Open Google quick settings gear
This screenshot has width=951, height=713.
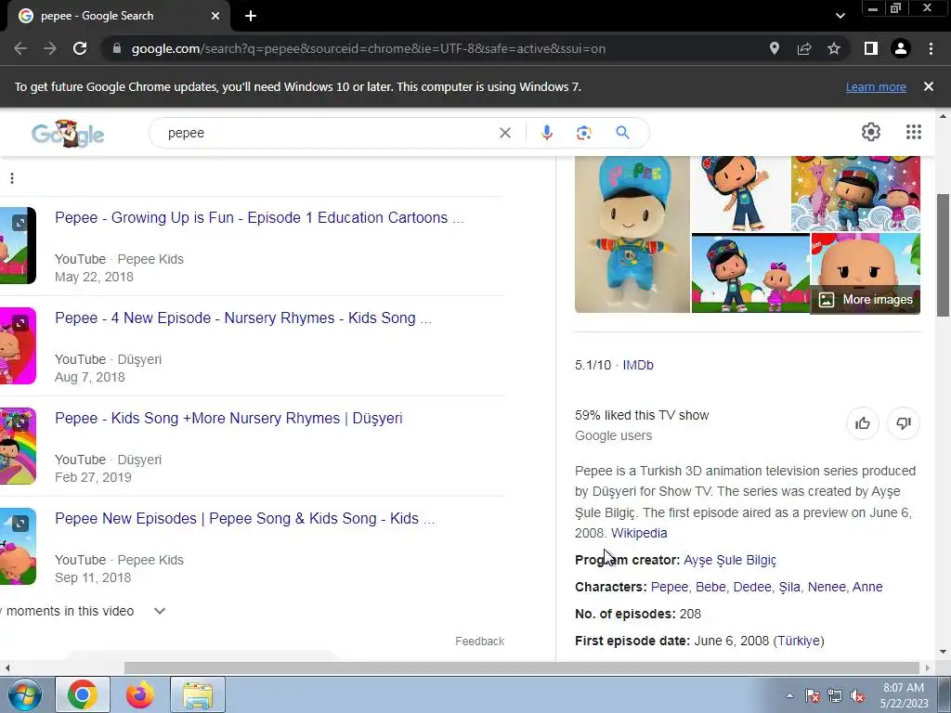click(x=871, y=132)
